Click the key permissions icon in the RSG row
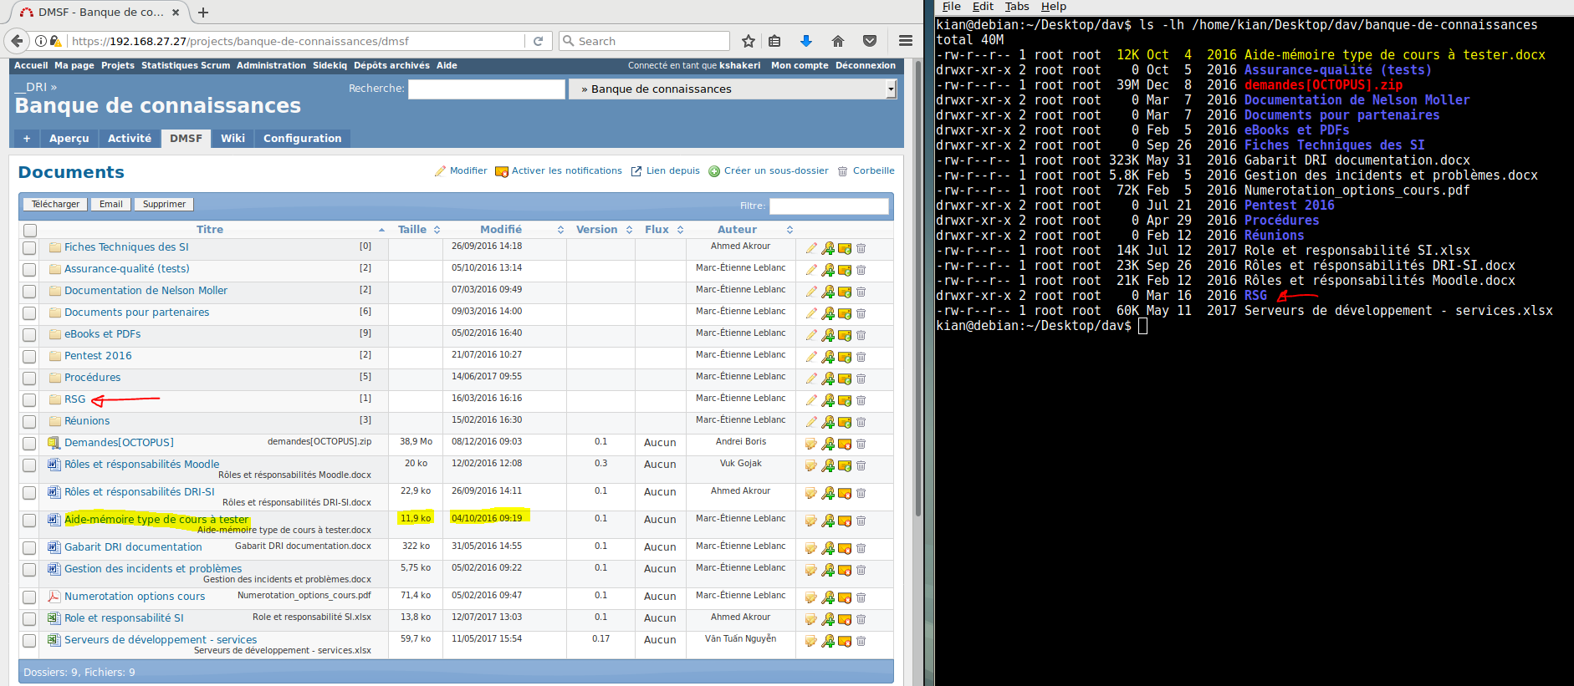Viewport: 1574px width, 686px height. coord(827,400)
